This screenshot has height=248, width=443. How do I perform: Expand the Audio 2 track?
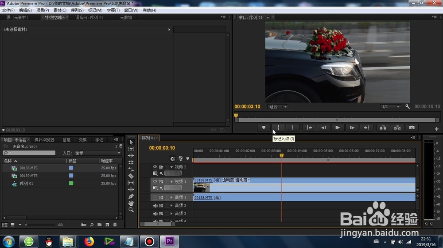click(x=171, y=206)
